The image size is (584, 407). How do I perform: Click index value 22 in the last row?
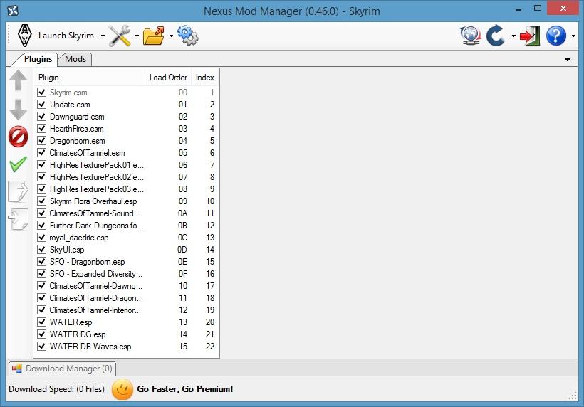pyautogui.click(x=210, y=347)
